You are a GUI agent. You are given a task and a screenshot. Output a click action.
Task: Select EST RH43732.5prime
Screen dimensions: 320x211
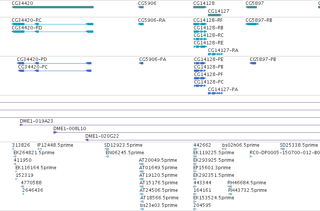click(x=230, y=194)
